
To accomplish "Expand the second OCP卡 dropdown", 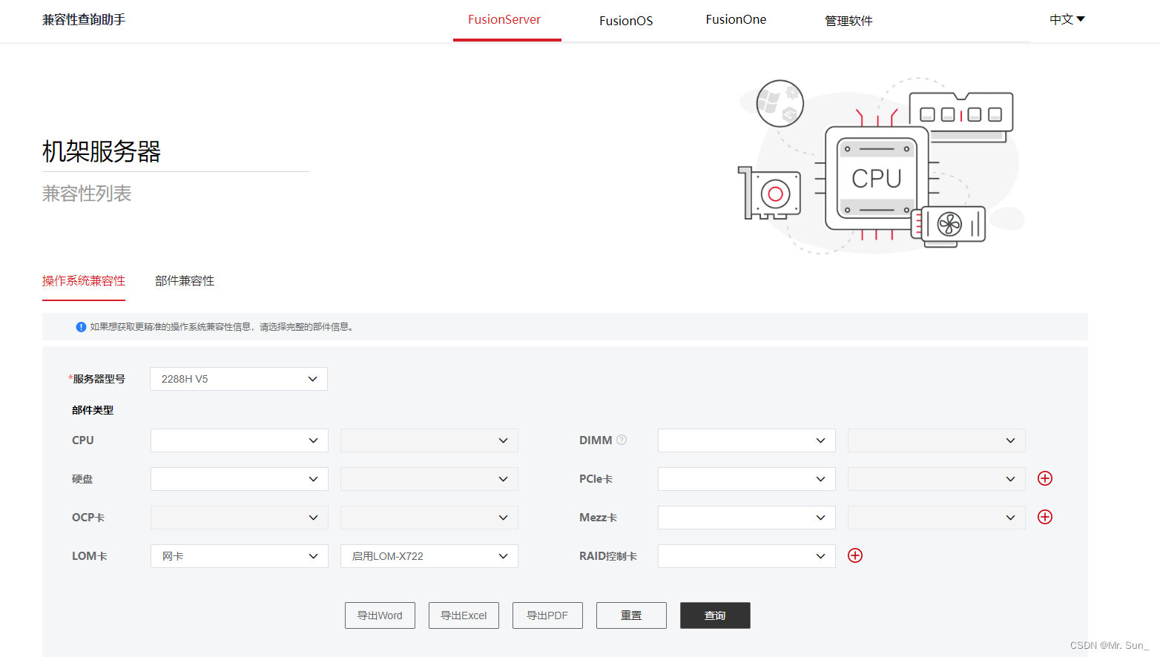I will tap(429, 518).
